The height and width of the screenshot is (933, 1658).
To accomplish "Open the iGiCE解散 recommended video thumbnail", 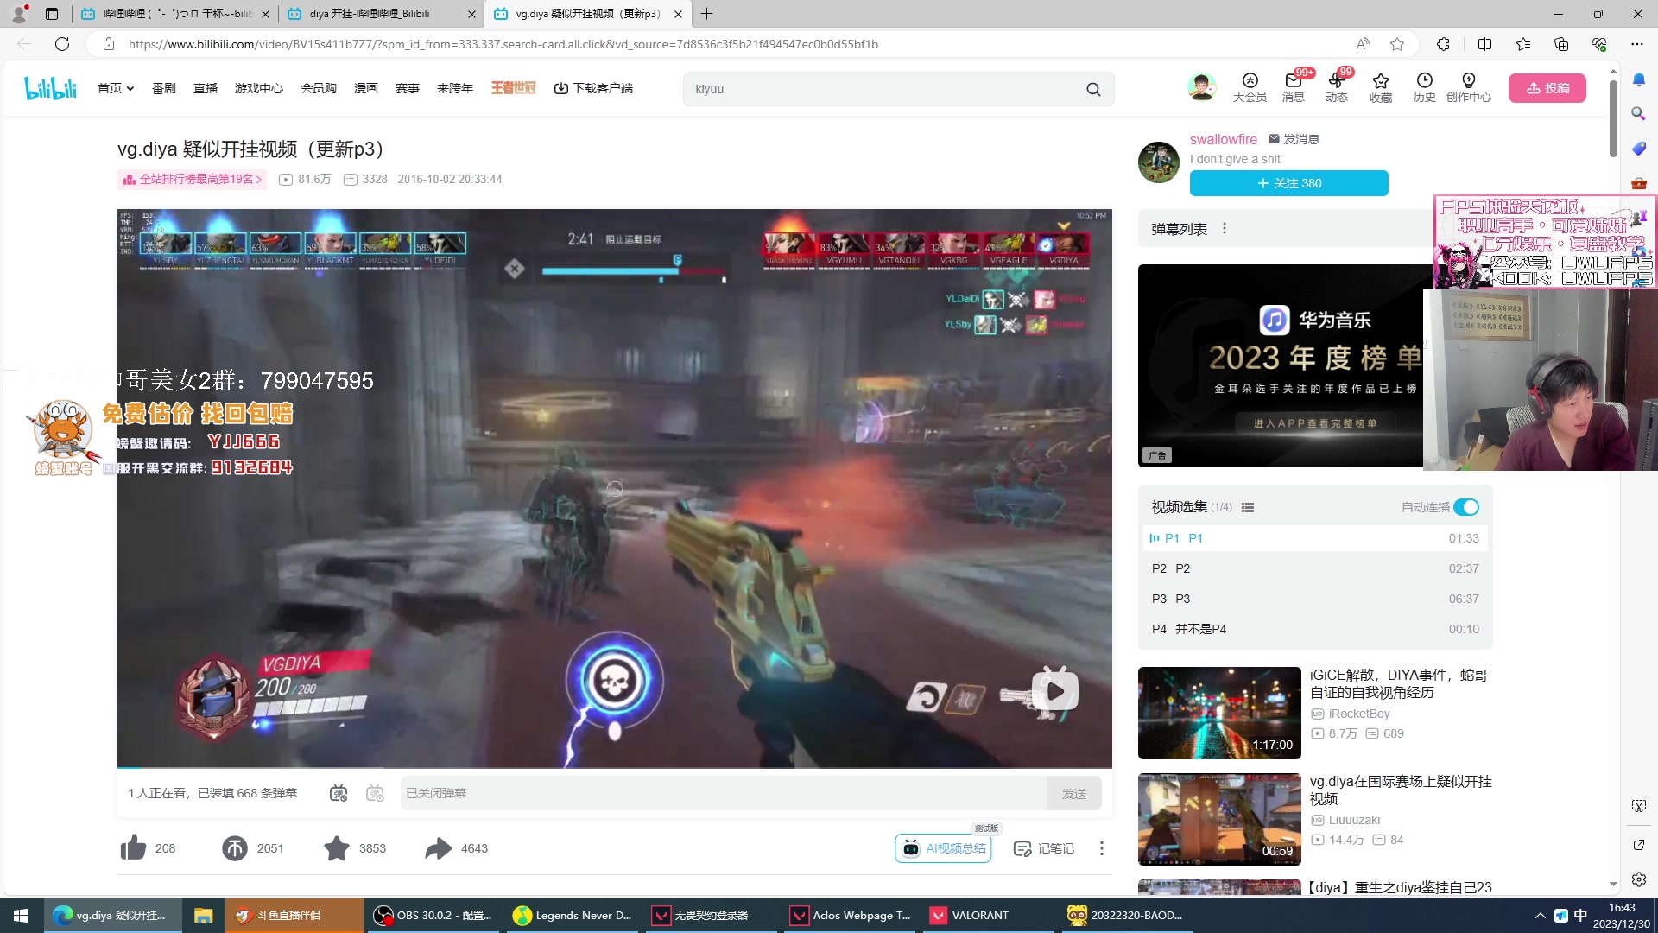I will point(1219,713).
